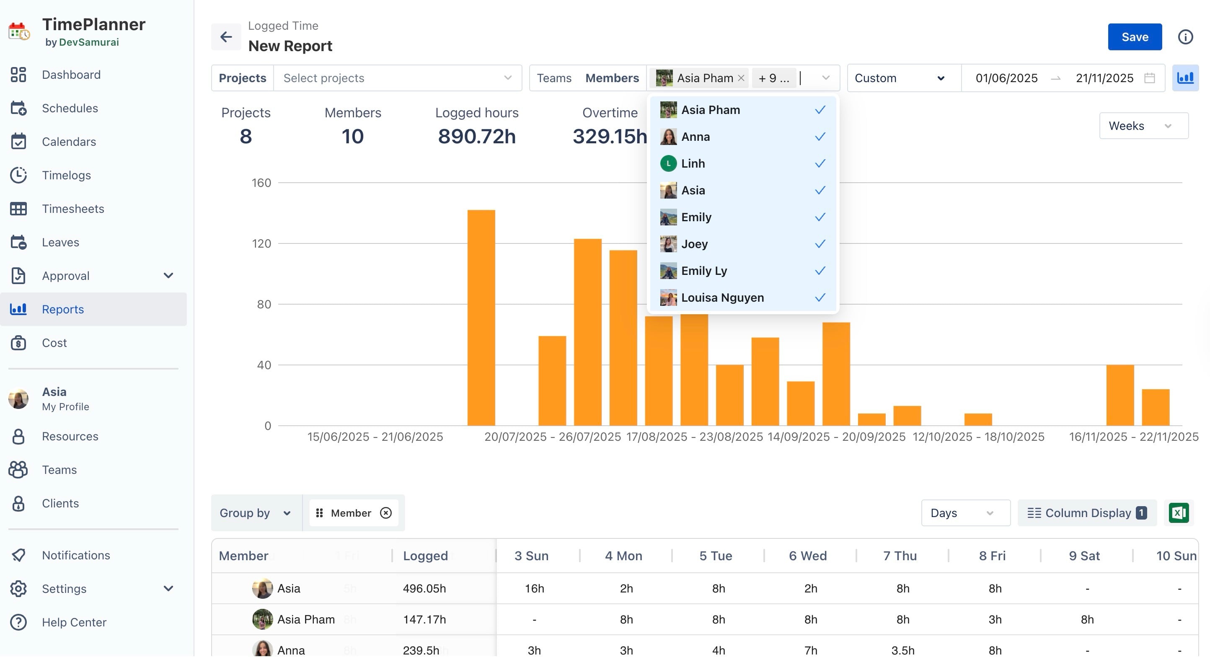Open the Column Display options
Screen dimensions: 1210x657
[1086, 513]
